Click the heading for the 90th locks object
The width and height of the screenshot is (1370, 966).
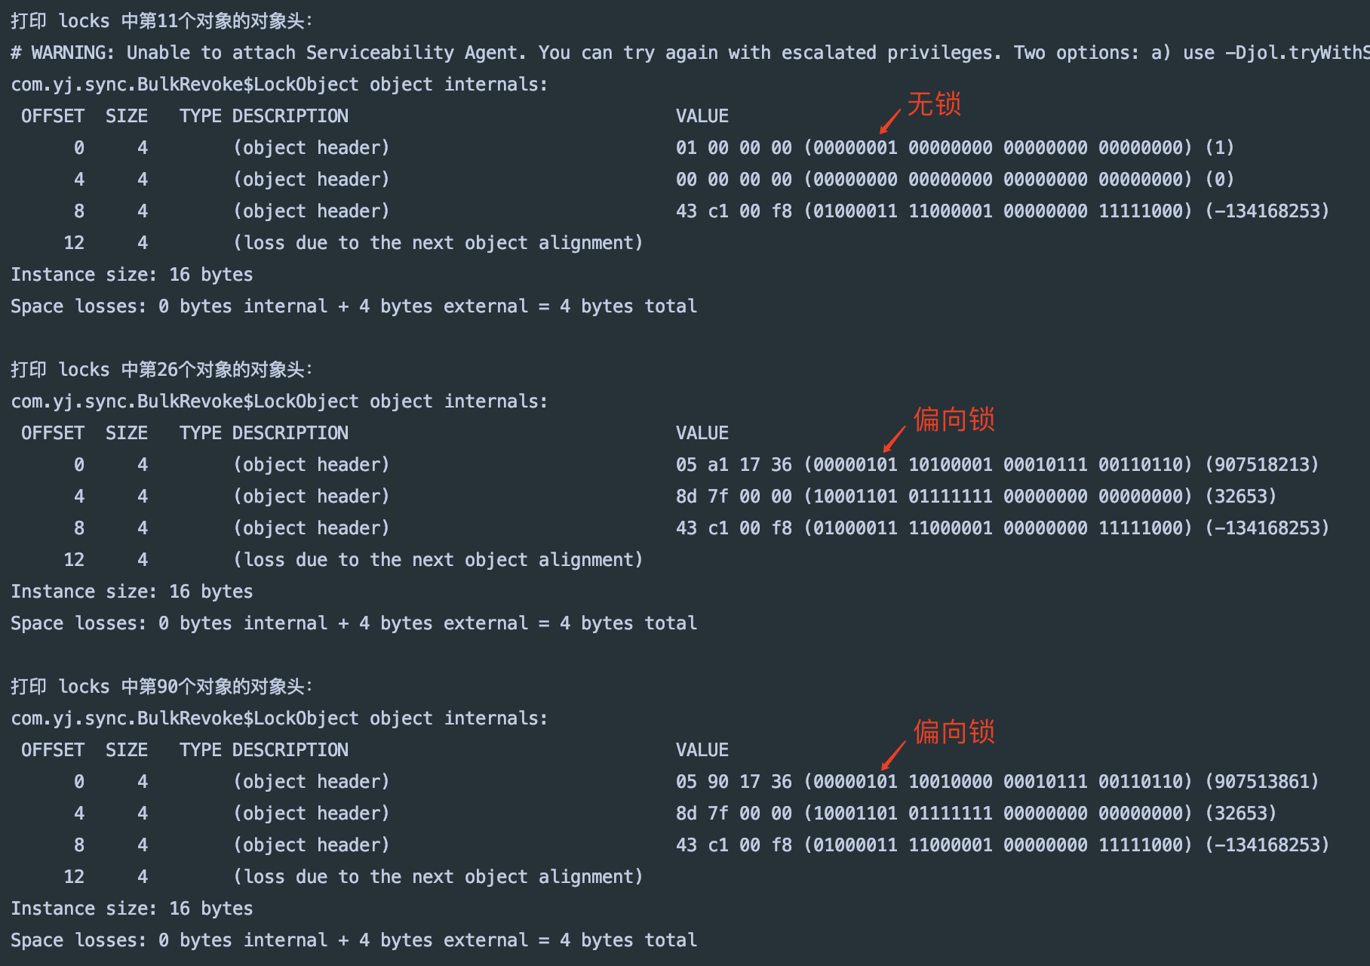[x=162, y=686]
